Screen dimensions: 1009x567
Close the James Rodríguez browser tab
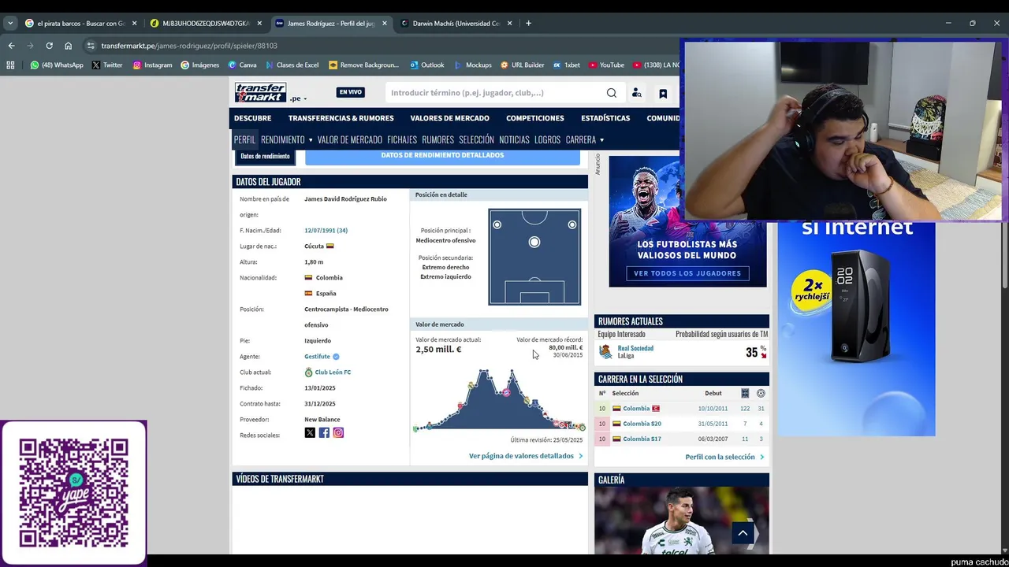(x=385, y=24)
